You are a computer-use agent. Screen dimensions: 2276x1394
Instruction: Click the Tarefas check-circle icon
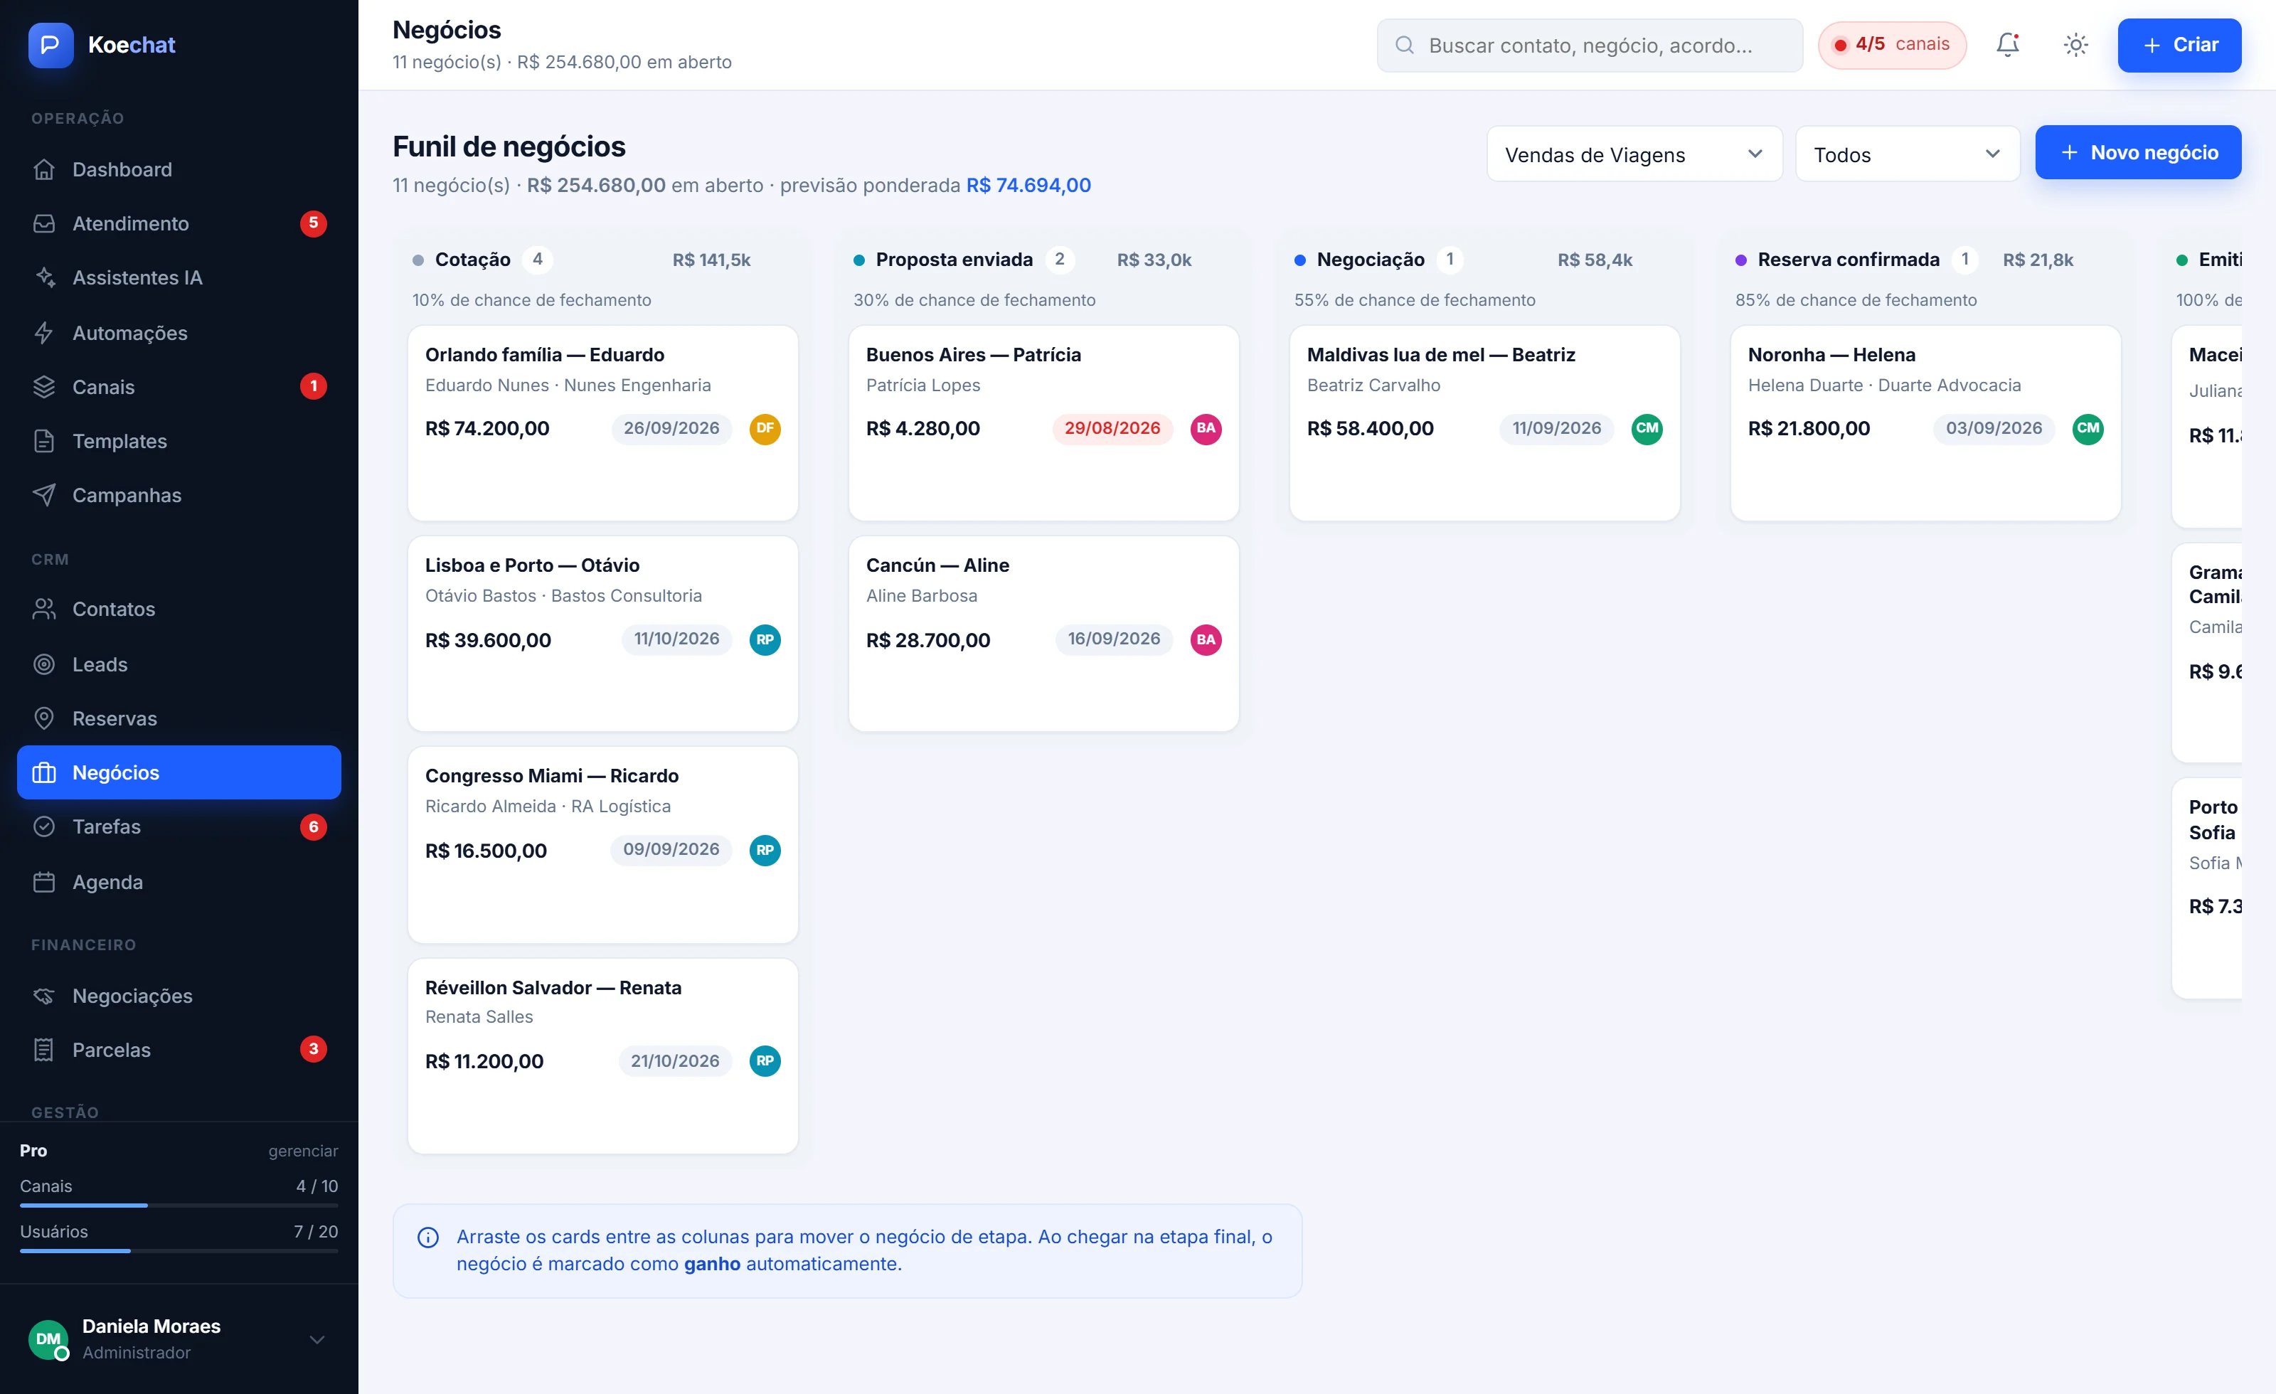coord(43,826)
